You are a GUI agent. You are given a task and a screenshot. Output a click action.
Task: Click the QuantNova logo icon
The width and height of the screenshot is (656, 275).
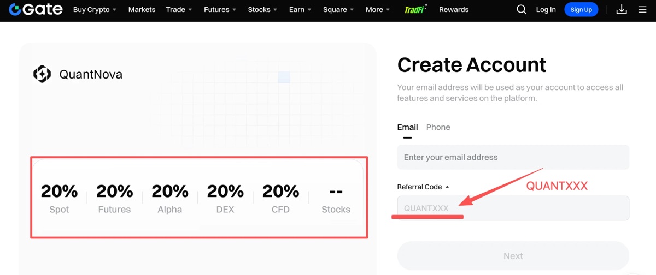click(x=42, y=74)
